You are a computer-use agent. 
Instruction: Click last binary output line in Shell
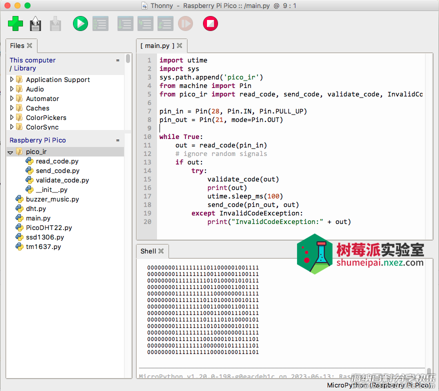click(x=203, y=352)
